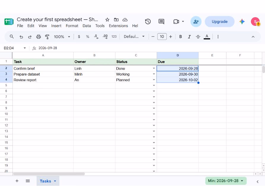Viewport: 265px width, 186px height.
Task: Select the Review report cell
Action: click(43, 80)
